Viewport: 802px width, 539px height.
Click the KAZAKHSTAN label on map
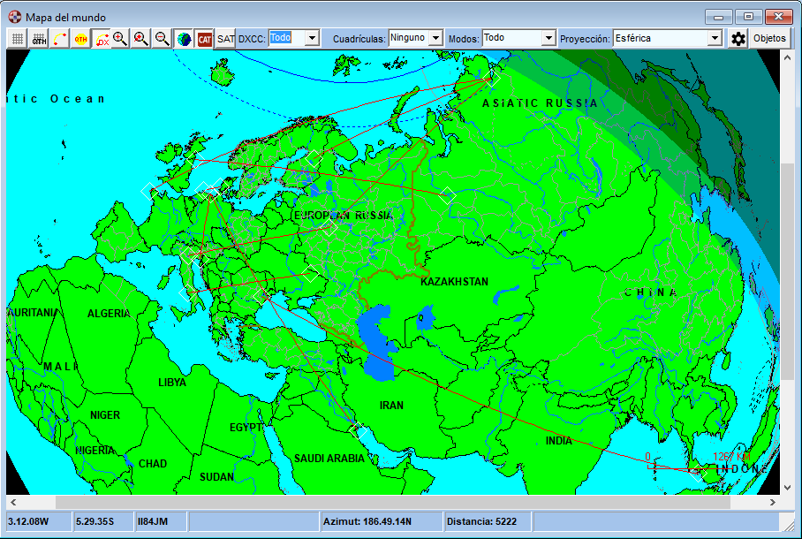point(454,282)
